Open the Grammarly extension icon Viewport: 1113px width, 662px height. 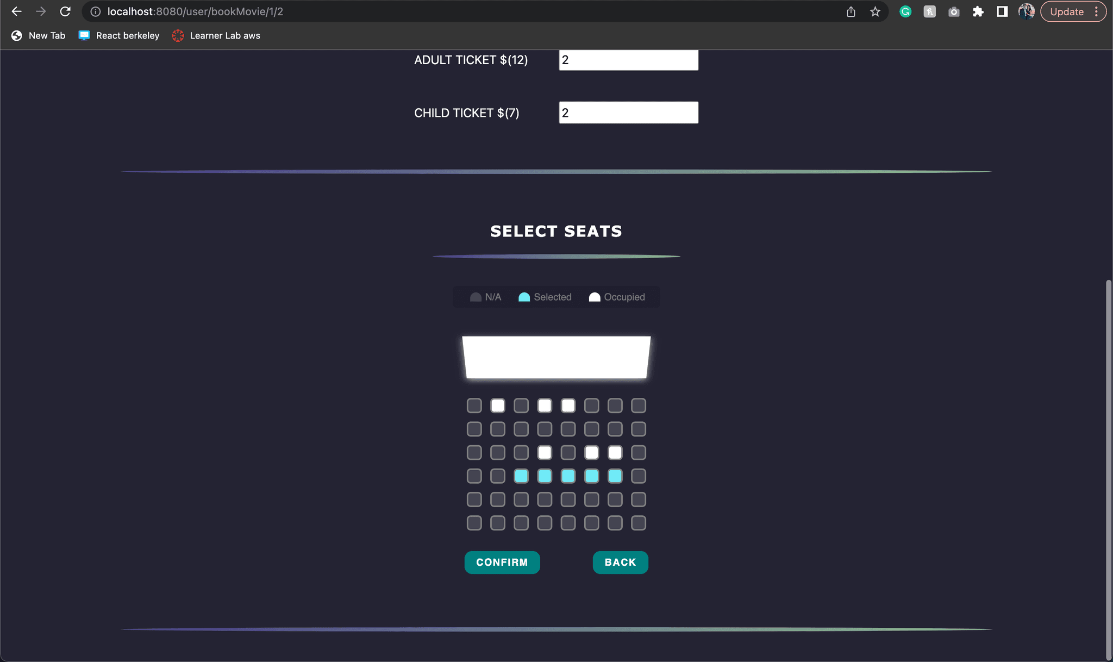click(x=905, y=11)
